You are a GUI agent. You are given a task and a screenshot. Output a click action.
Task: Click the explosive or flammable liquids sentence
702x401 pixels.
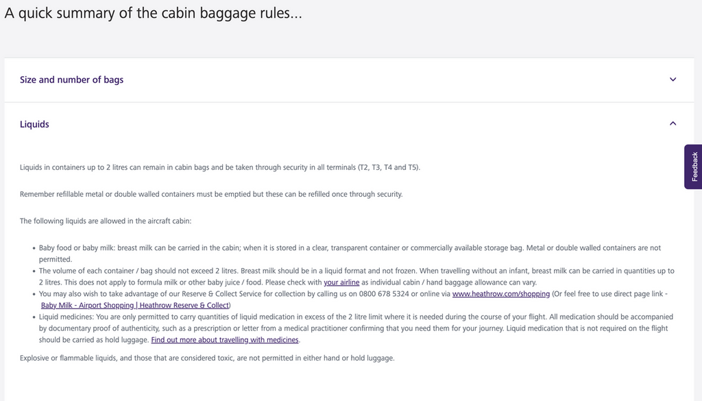point(207,358)
